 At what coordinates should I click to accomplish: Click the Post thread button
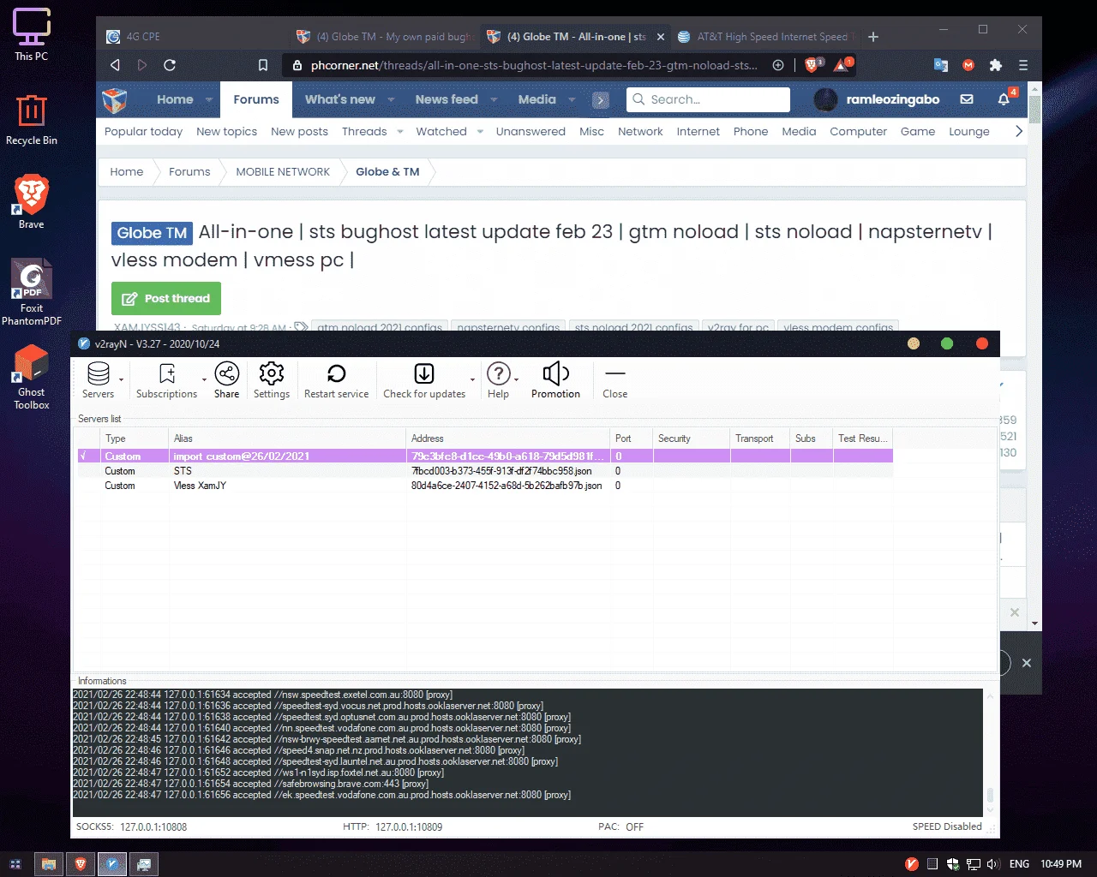(166, 298)
